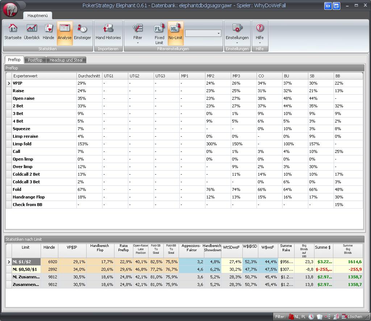
Task: Select the Handrange Flop row
Action: [184, 197]
